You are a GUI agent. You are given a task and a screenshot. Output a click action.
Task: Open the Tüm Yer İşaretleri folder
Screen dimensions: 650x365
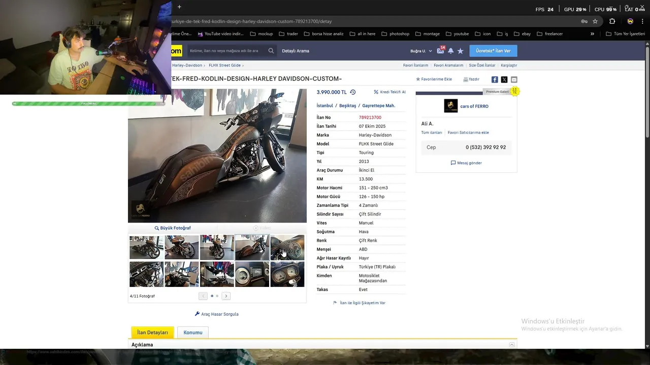pos(626,34)
